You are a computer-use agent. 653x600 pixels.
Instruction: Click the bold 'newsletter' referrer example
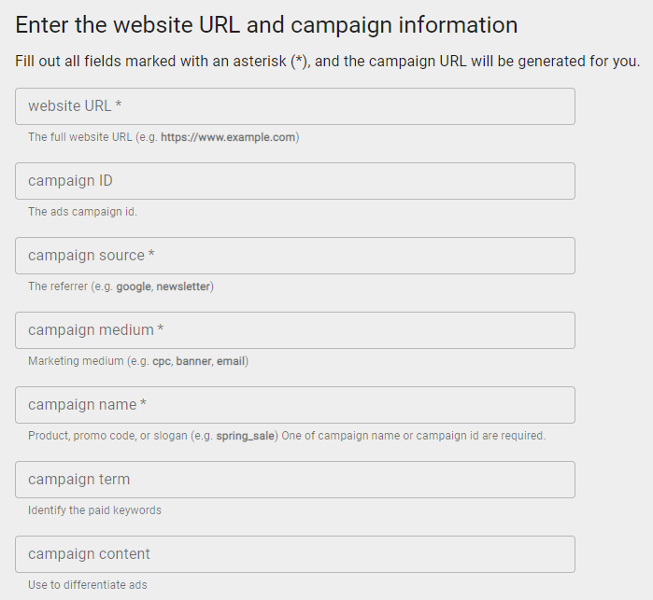click(183, 286)
